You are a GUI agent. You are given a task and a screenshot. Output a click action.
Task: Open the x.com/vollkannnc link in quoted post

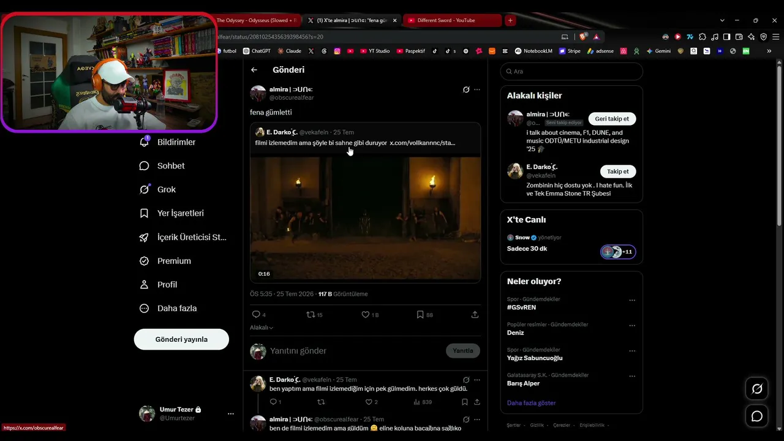point(423,143)
